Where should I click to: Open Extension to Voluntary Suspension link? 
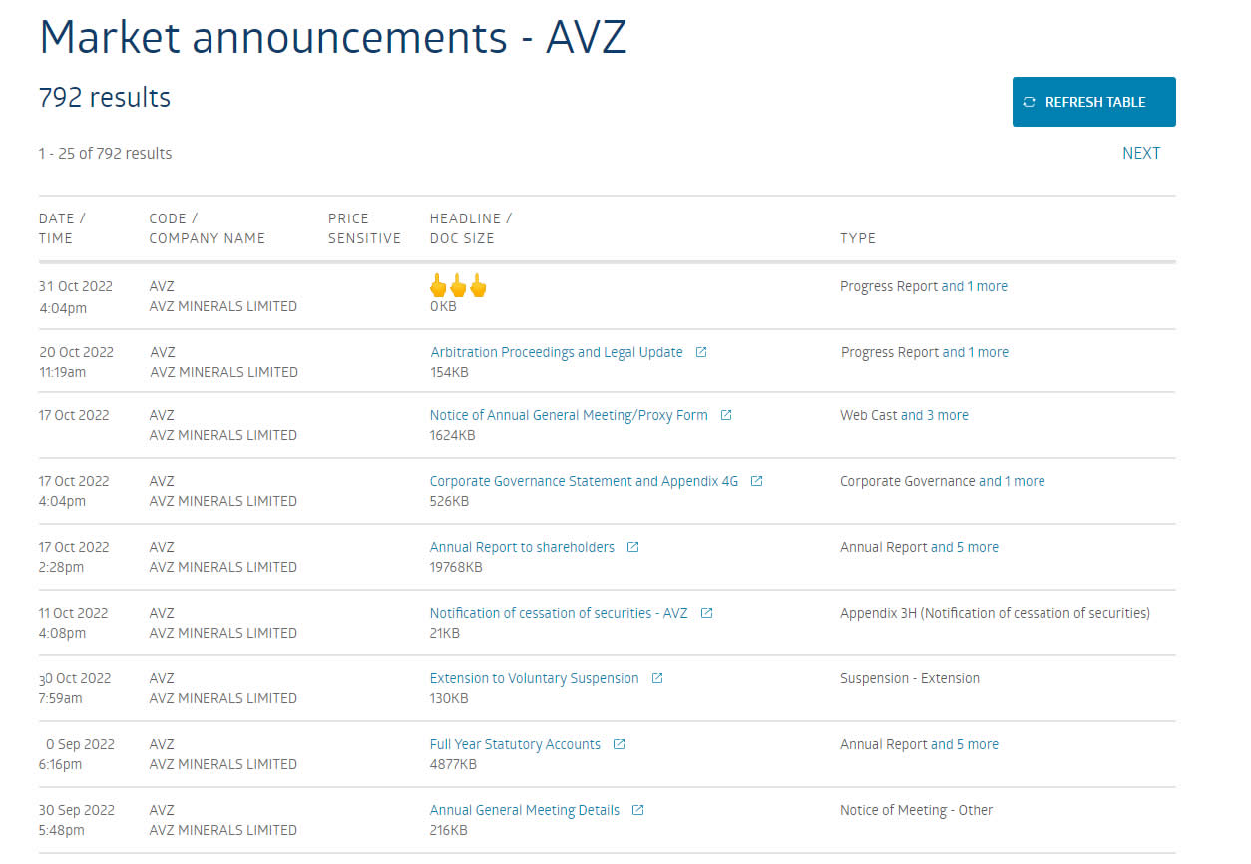[534, 678]
